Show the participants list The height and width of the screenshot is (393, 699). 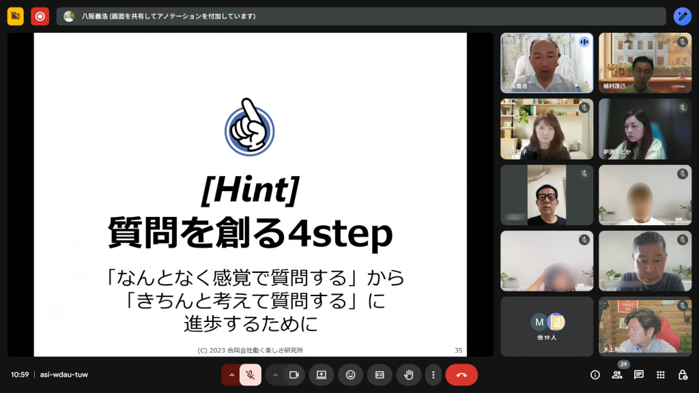[617, 375]
